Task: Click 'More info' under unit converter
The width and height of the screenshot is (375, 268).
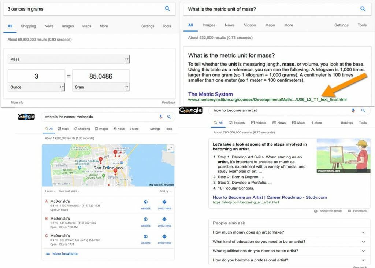Action: (17, 102)
